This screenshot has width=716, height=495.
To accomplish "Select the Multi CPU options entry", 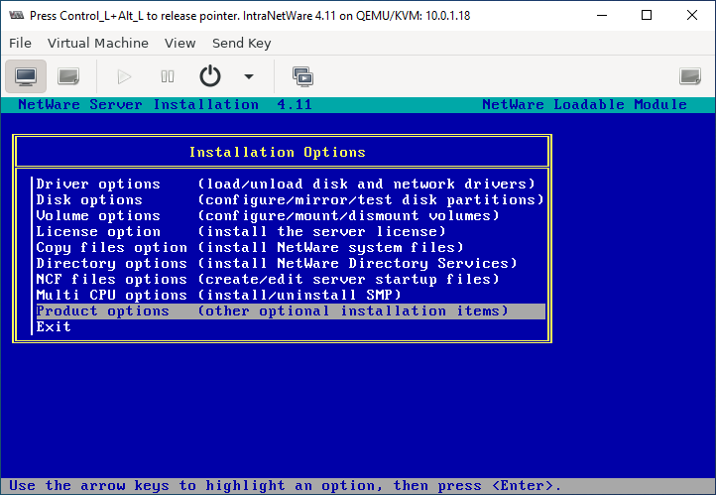I will tap(291, 295).
